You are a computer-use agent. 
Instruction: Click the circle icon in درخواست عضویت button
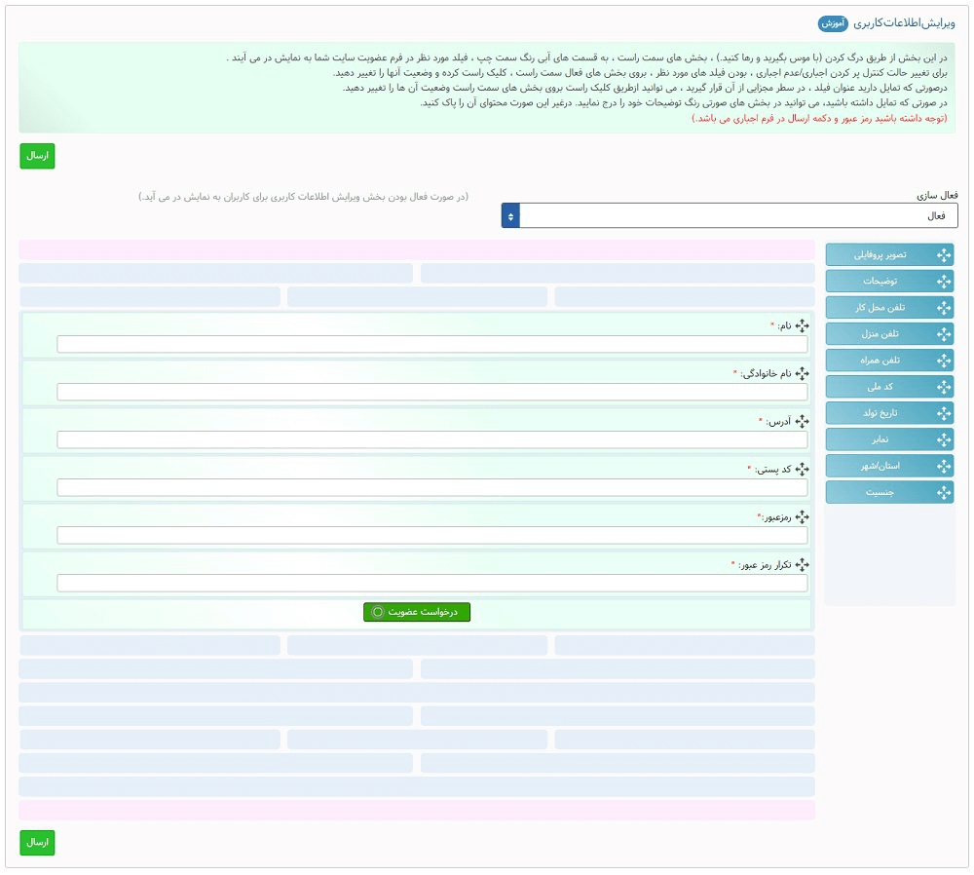pos(378,612)
